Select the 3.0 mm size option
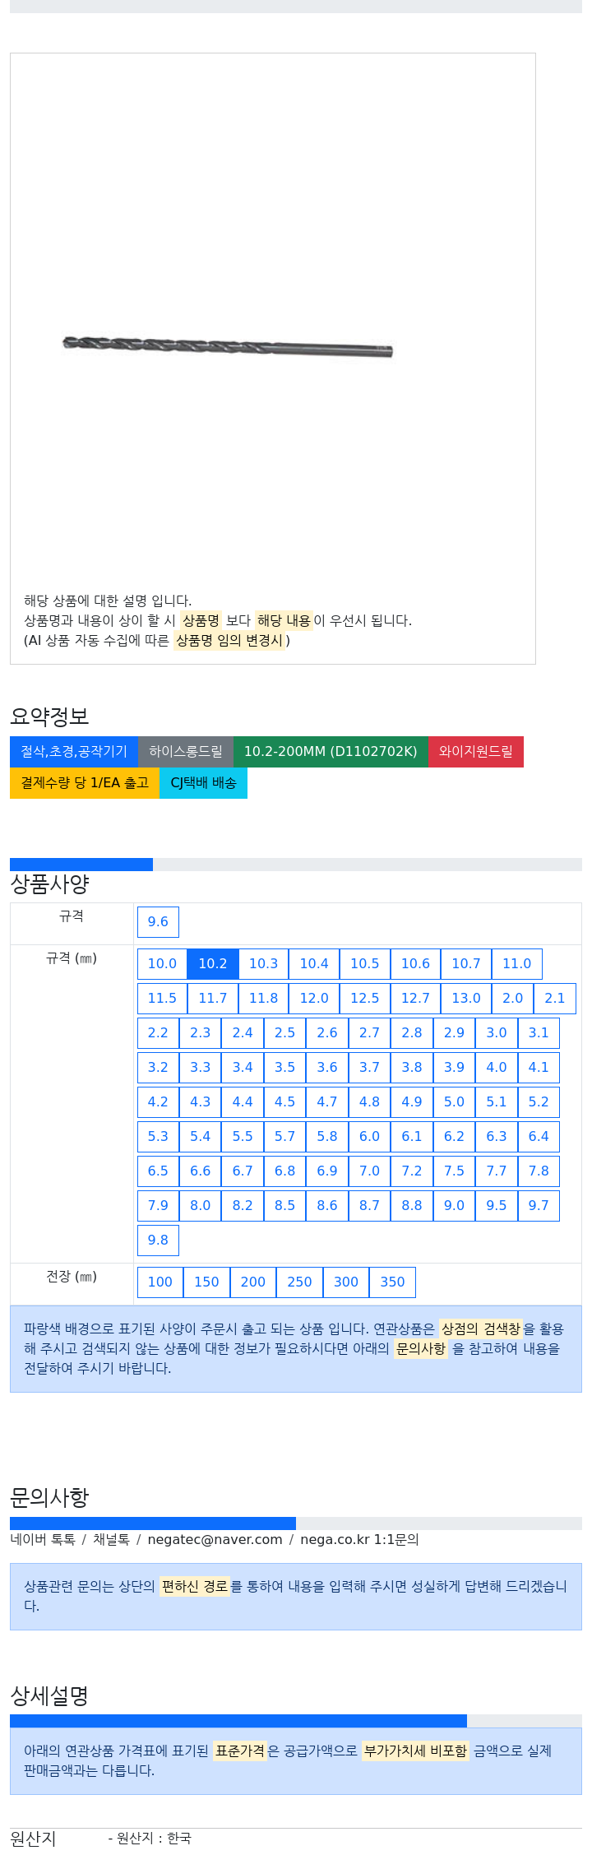Image resolution: width=592 pixels, height=1855 pixels. [497, 1032]
